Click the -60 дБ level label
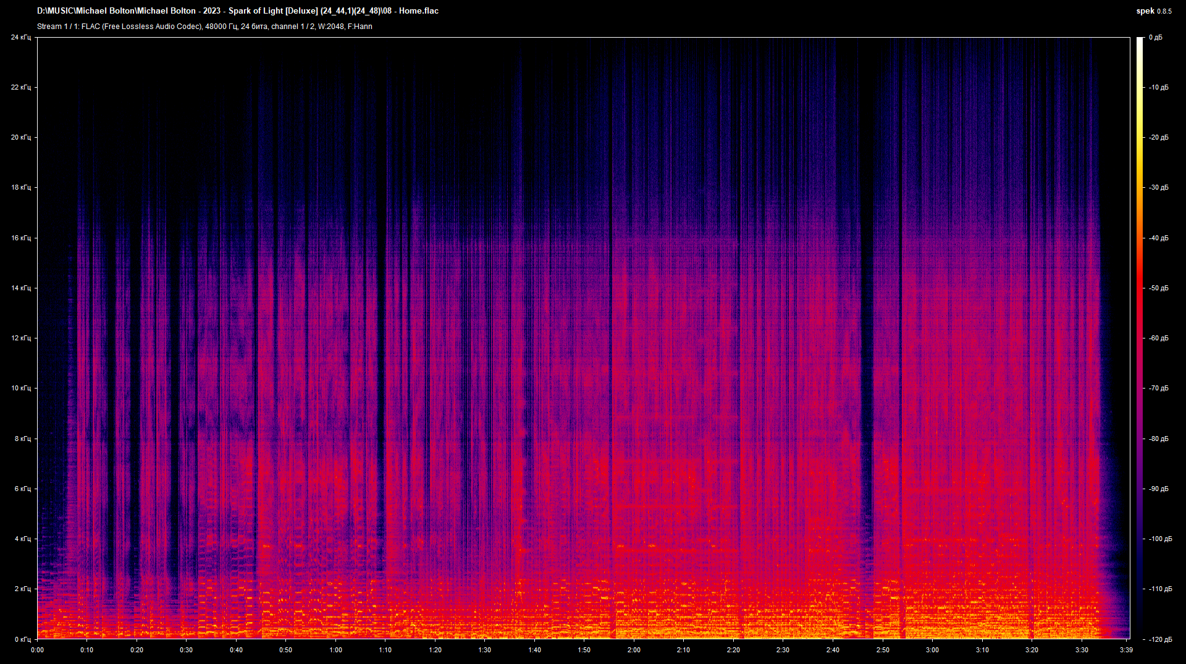Screen dimensions: 1186x664 1159,338
